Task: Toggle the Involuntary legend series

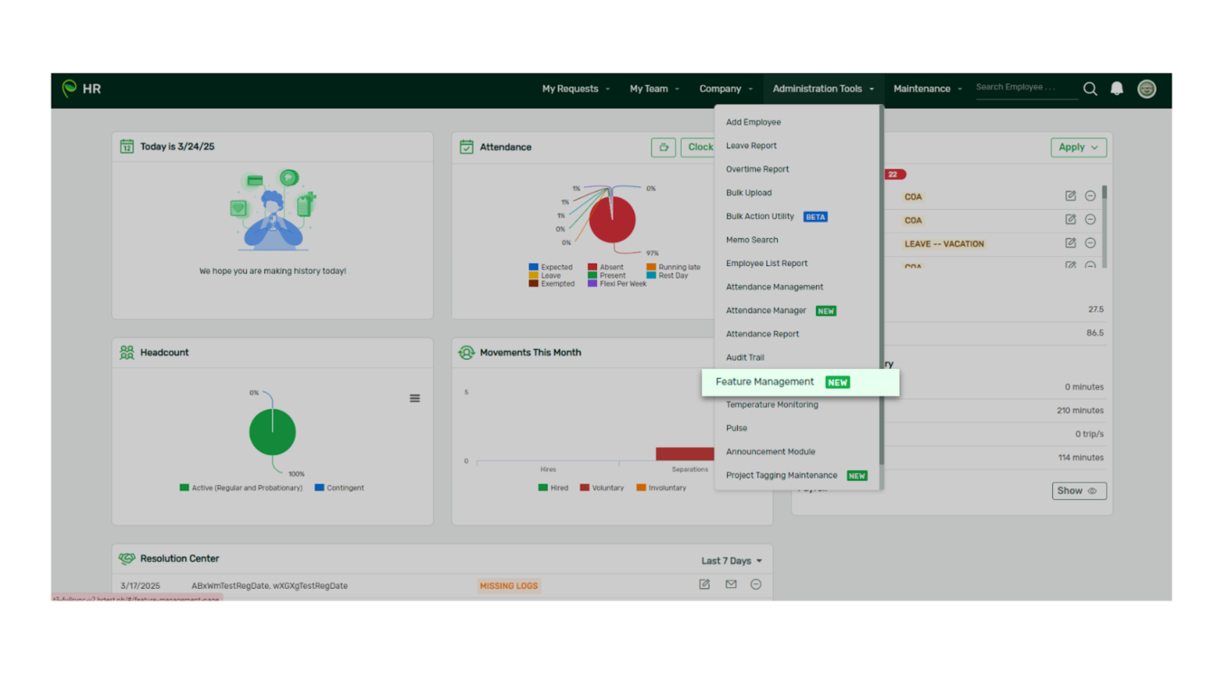Action: pos(661,488)
